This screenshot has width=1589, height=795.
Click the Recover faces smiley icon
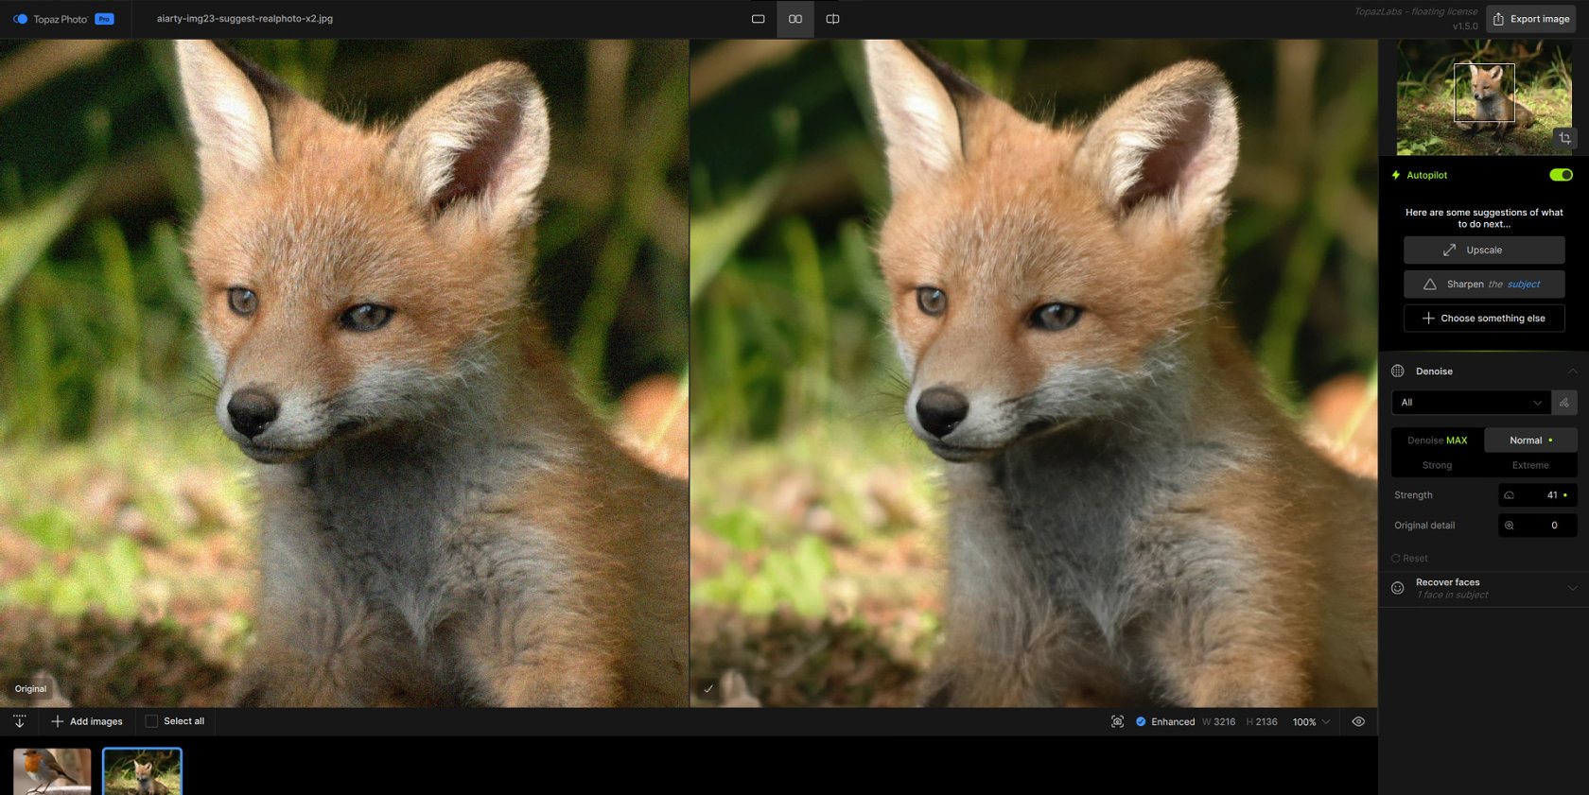(1398, 588)
